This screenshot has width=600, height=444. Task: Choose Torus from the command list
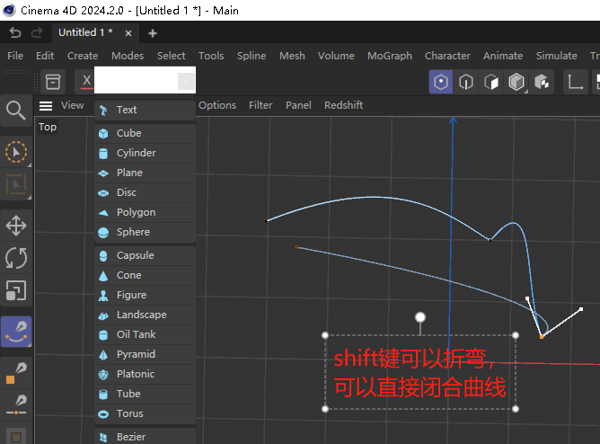pyautogui.click(x=145, y=413)
